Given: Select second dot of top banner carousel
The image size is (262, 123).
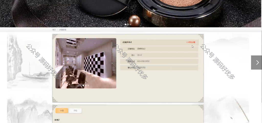Looking at the screenshot, I should click(x=128, y=24).
